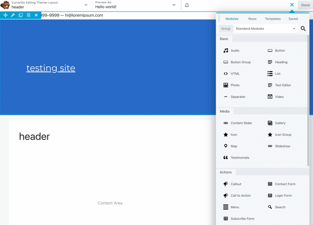Open notifications via the bell icon
The height and width of the screenshot is (225, 313).
click(x=187, y=5)
